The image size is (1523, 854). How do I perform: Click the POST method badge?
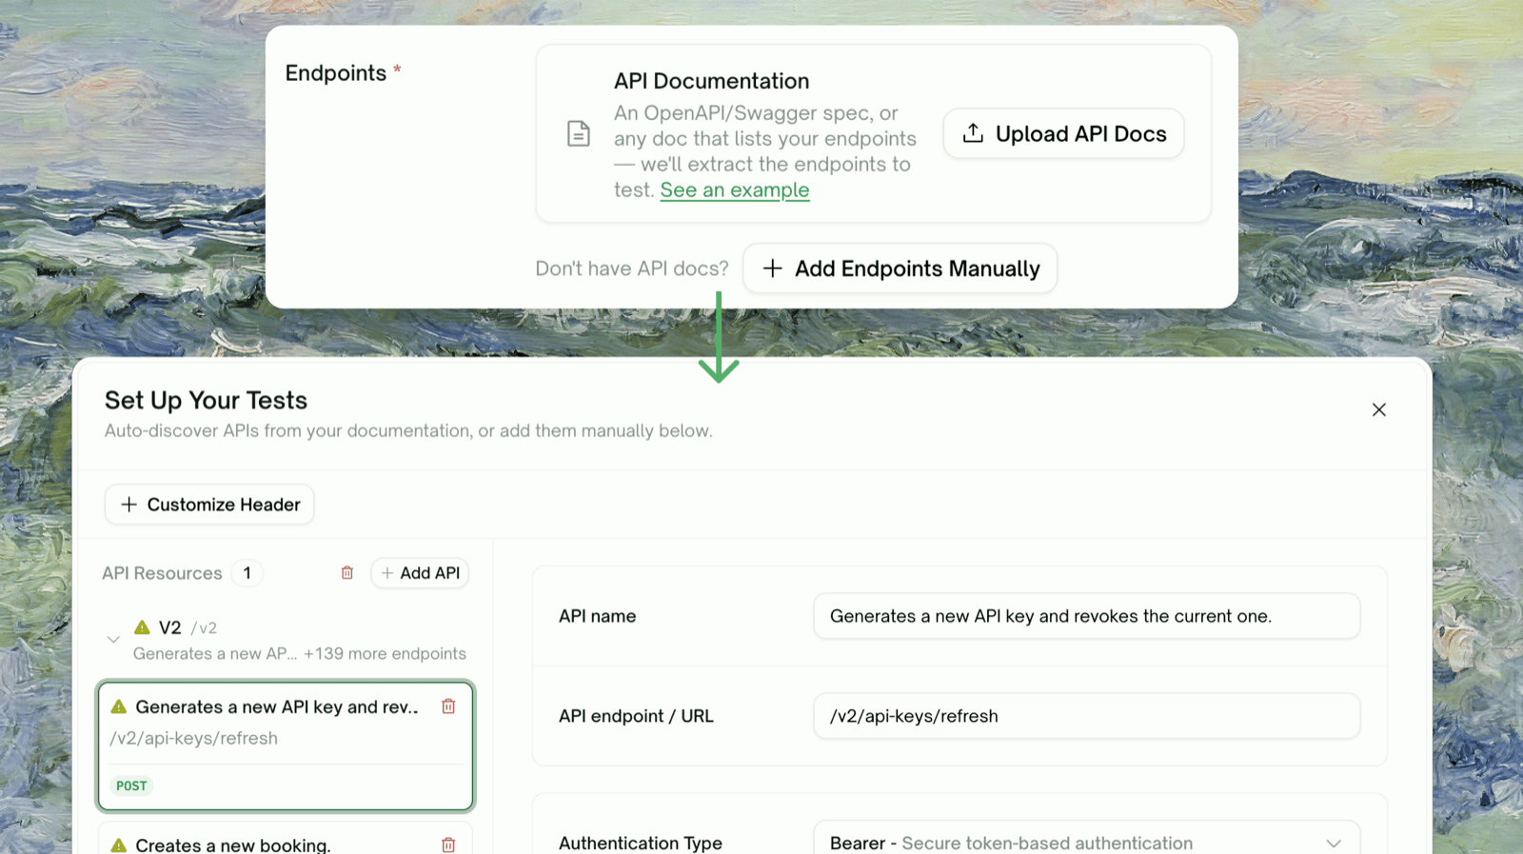[x=131, y=785]
